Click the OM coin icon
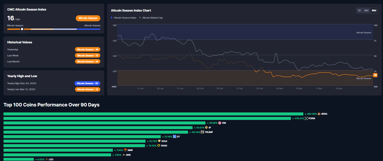383x161 pixels. [x=220, y=123]
